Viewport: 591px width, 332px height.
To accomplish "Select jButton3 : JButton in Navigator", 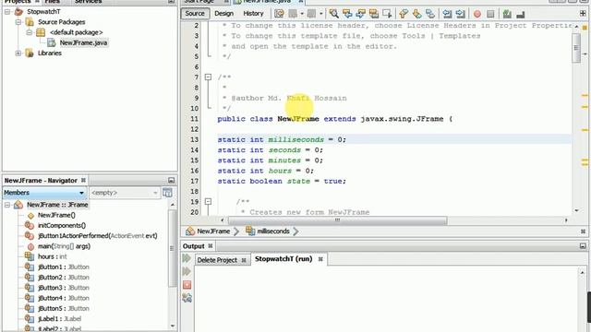I will 64,288.
